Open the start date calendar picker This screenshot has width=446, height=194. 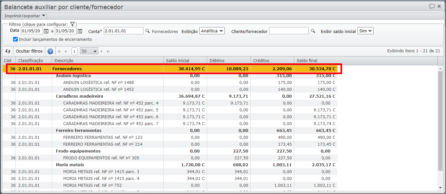[x=46, y=31]
